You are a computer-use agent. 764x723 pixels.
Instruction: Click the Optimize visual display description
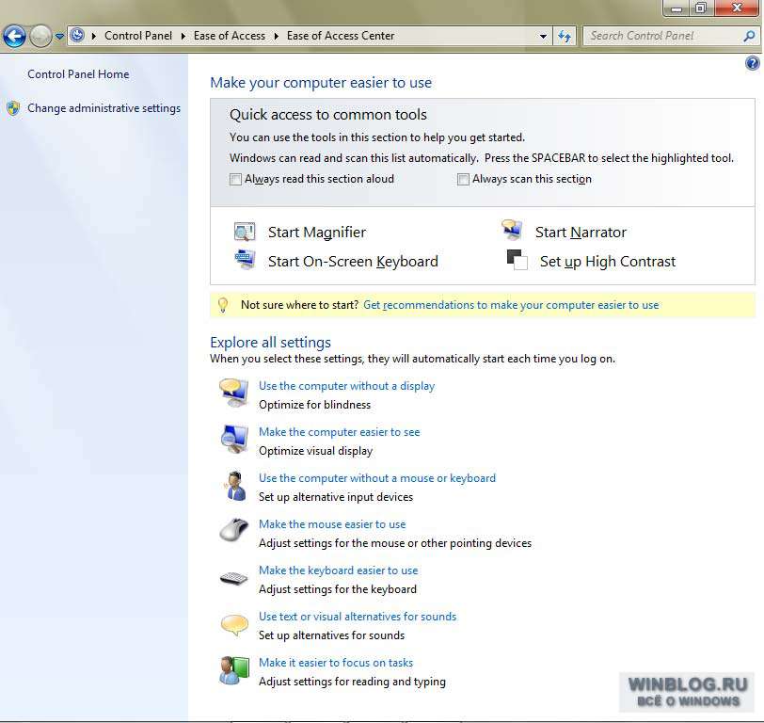pos(316,451)
